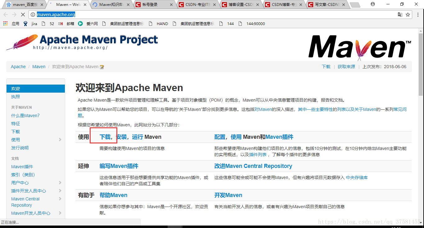Click 下载 link in the 使用 row
The height and width of the screenshot is (228, 424).
105,137
